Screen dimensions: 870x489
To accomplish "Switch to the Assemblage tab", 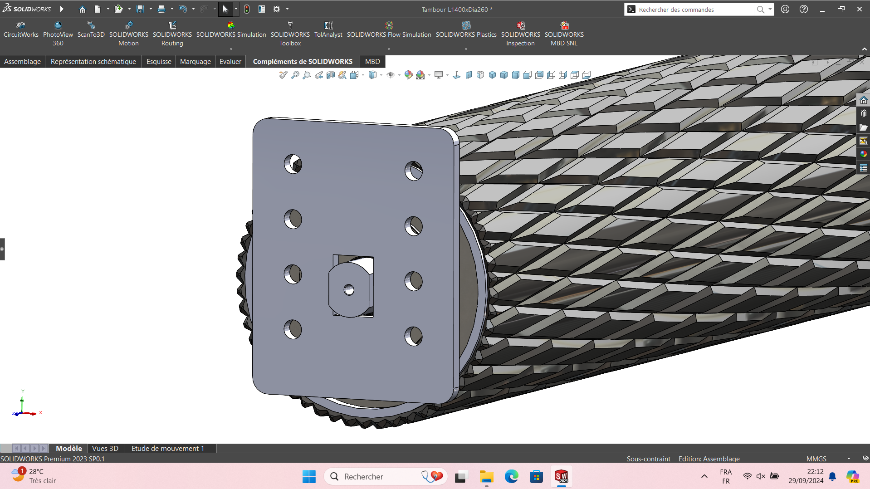I will pyautogui.click(x=23, y=62).
